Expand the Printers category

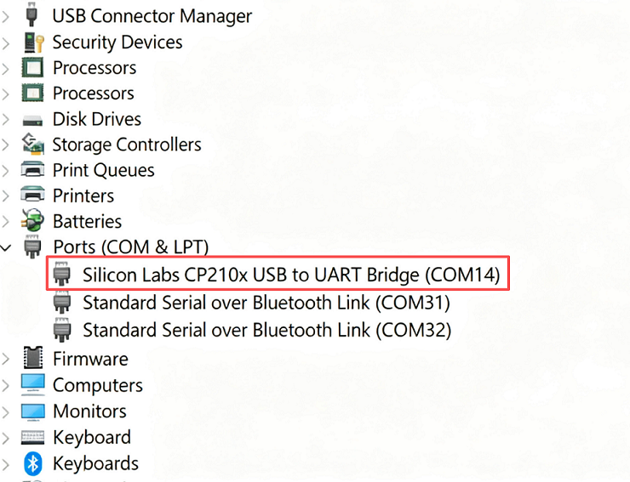(7, 196)
